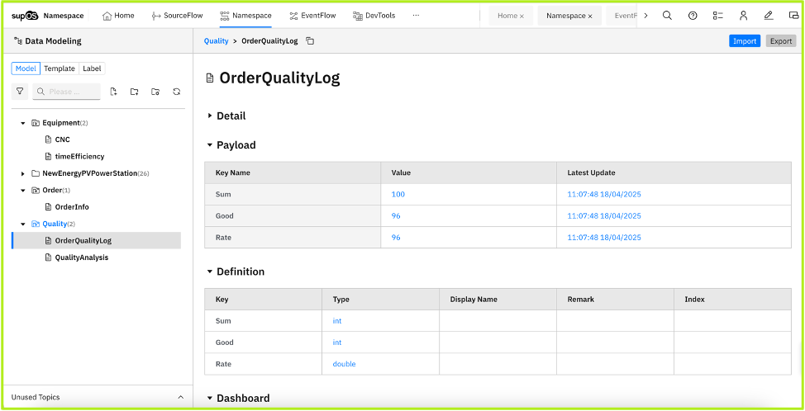Click the Good row's int type

(x=336, y=342)
